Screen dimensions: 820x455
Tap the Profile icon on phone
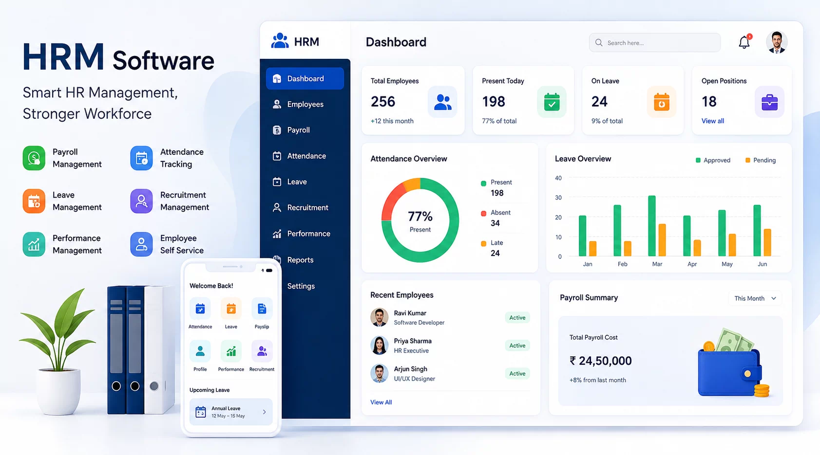click(x=200, y=351)
